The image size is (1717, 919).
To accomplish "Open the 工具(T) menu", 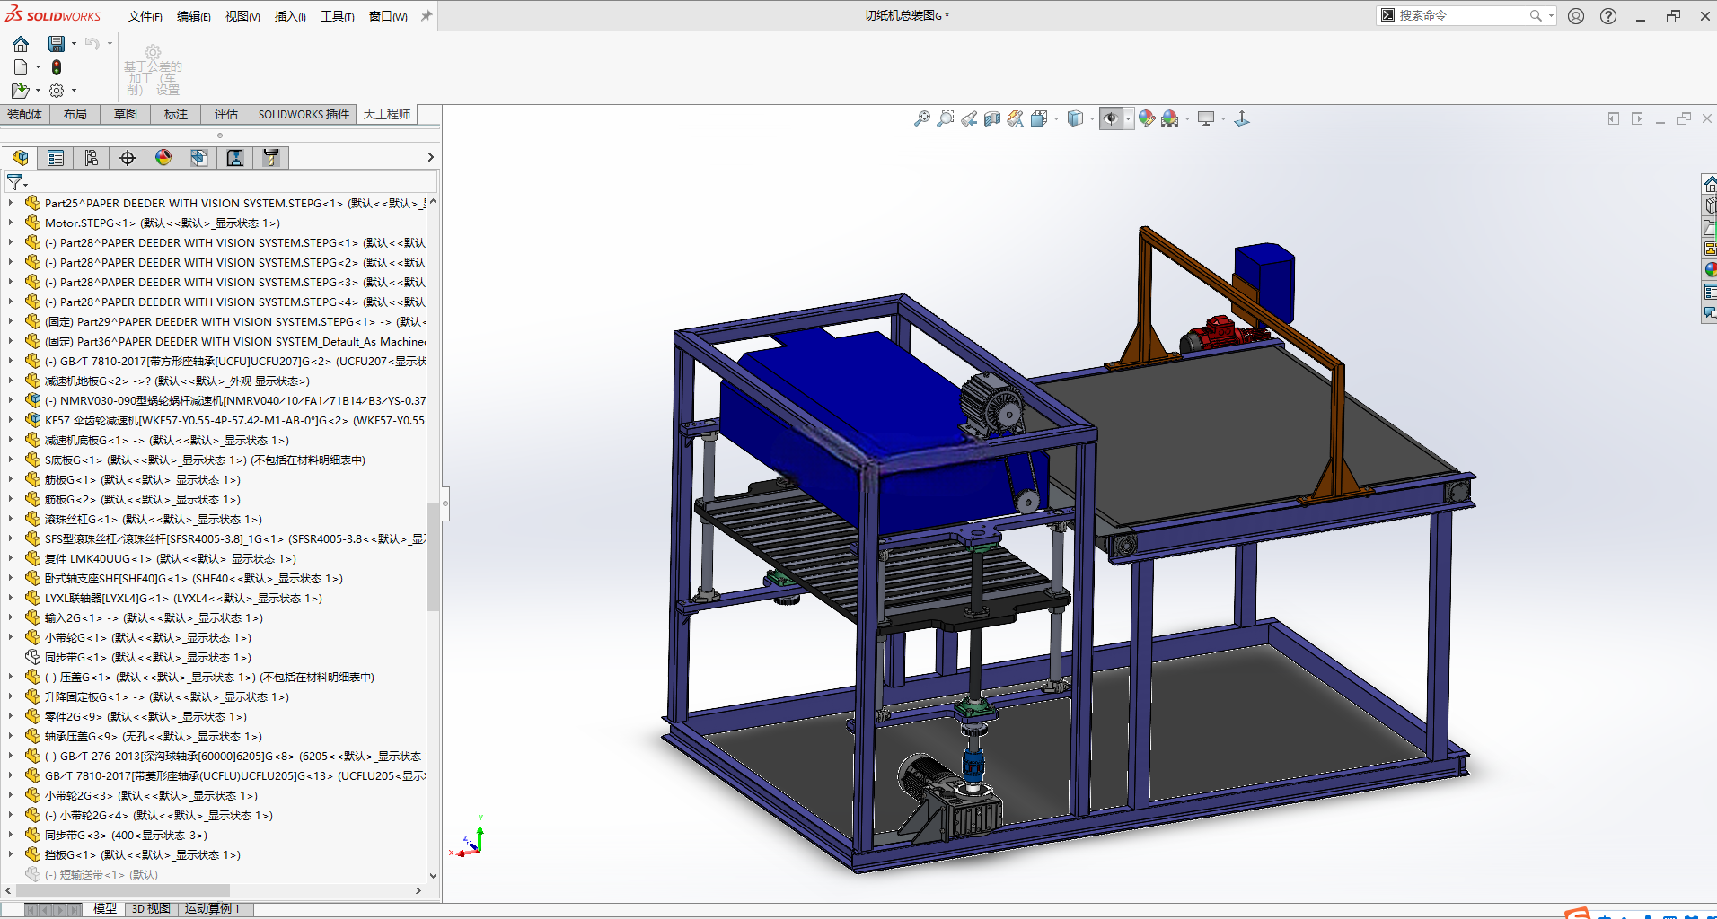I will [338, 16].
